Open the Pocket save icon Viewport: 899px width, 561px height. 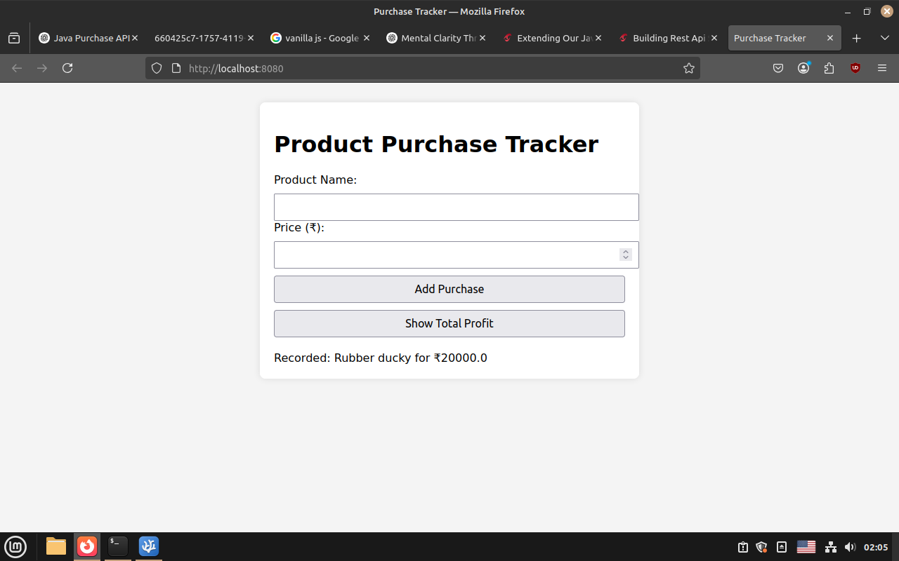(778, 68)
